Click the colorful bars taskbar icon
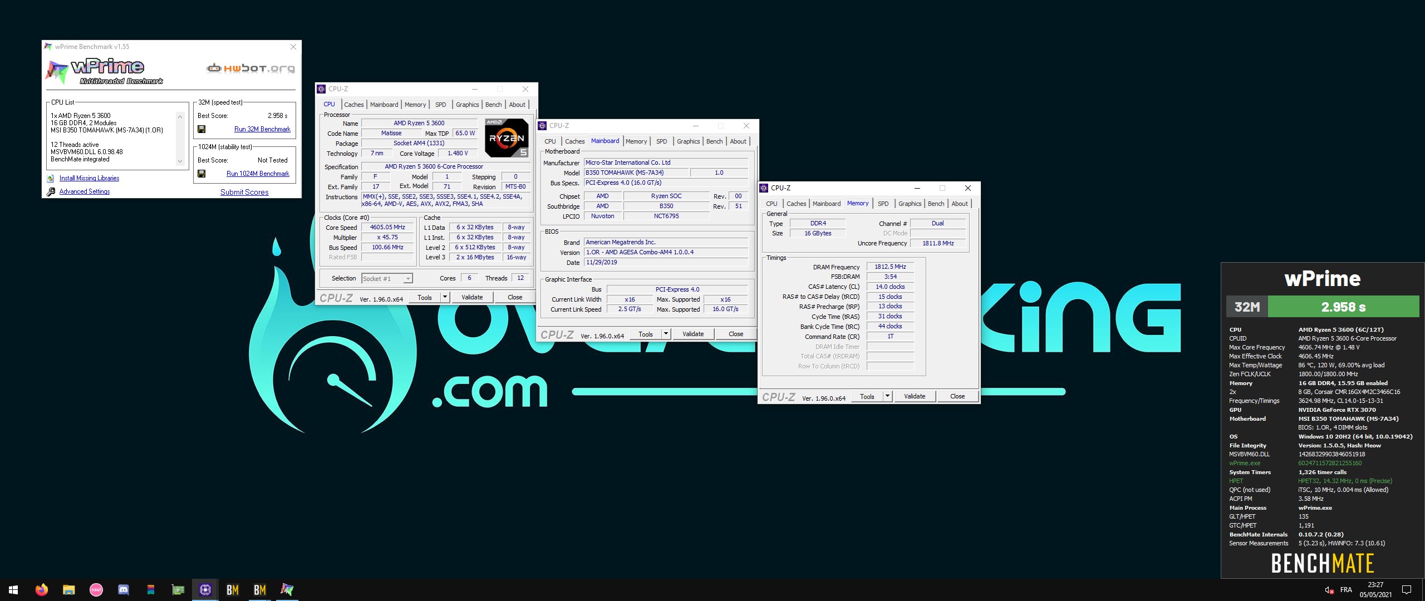1425x601 pixels. tap(150, 590)
